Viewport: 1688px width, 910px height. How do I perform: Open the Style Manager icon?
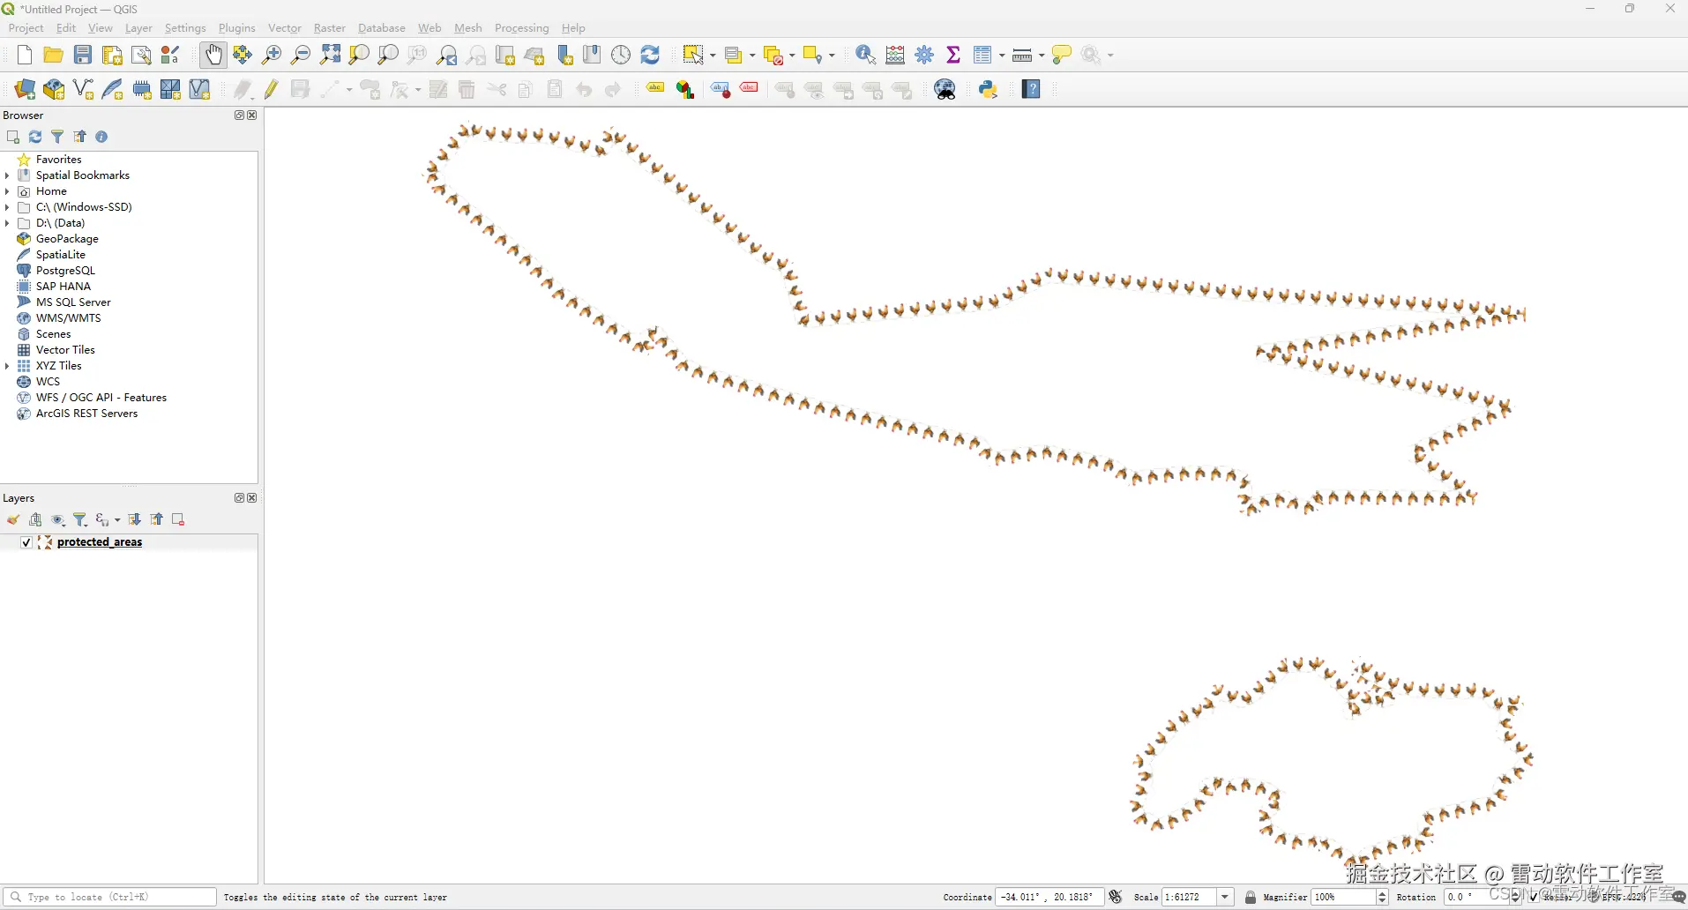click(x=170, y=55)
